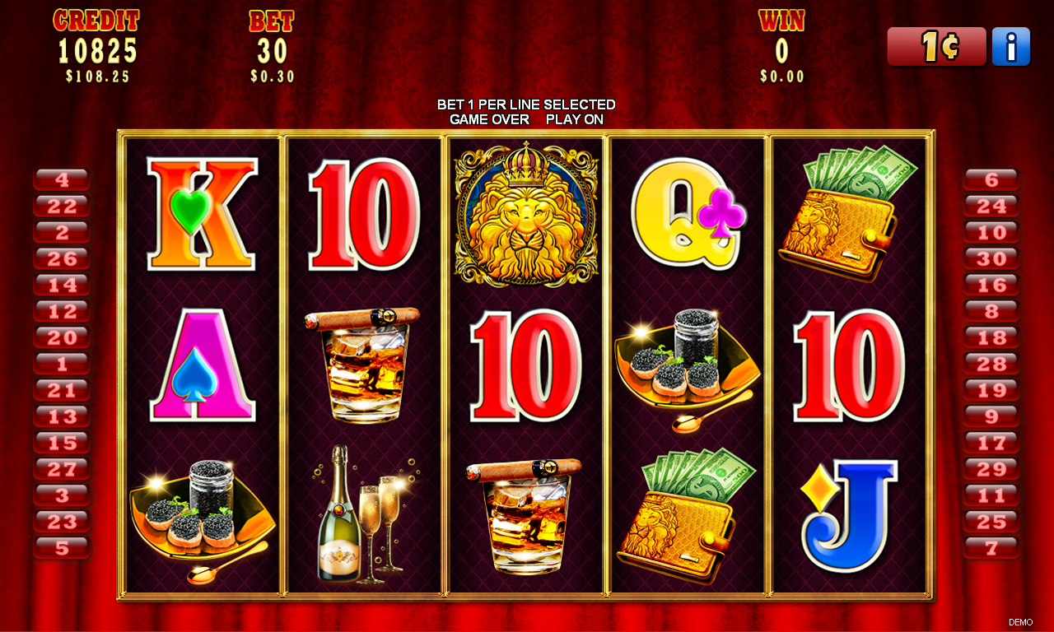Select the champagne bottle and glasses symbol

click(365, 513)
